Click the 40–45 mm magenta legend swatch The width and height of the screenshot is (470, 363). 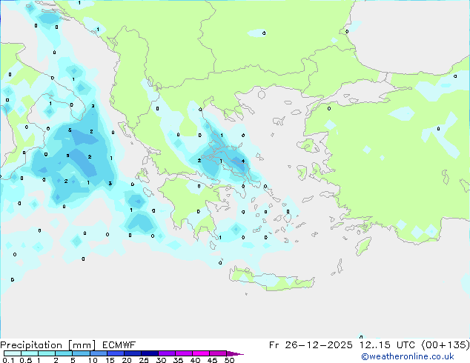[201, 353]
